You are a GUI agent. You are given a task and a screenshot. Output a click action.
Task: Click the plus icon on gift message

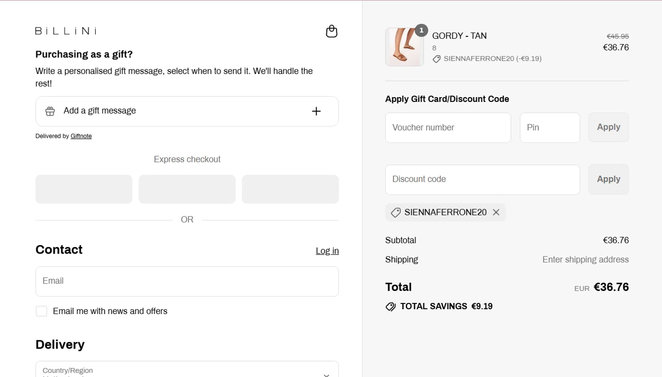[316, 111]
